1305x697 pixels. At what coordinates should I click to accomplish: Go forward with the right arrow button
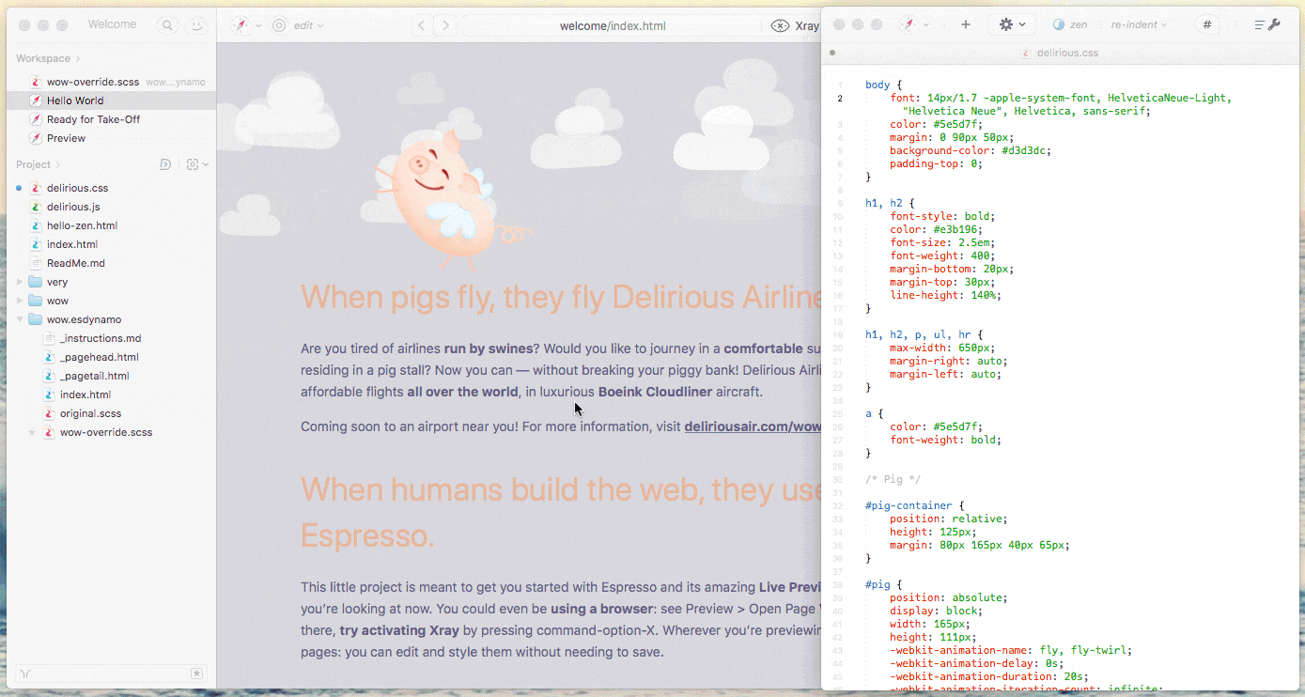pos(446,26)
